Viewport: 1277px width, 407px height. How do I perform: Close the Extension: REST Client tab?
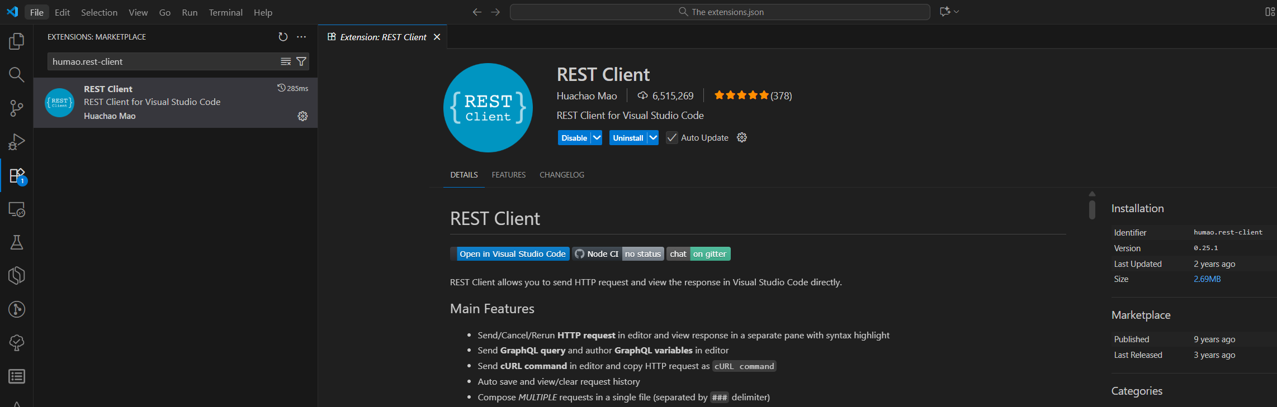[437, 37]
